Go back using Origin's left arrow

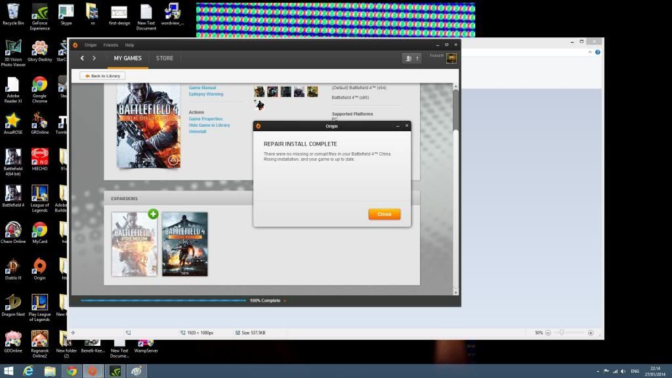82,58
